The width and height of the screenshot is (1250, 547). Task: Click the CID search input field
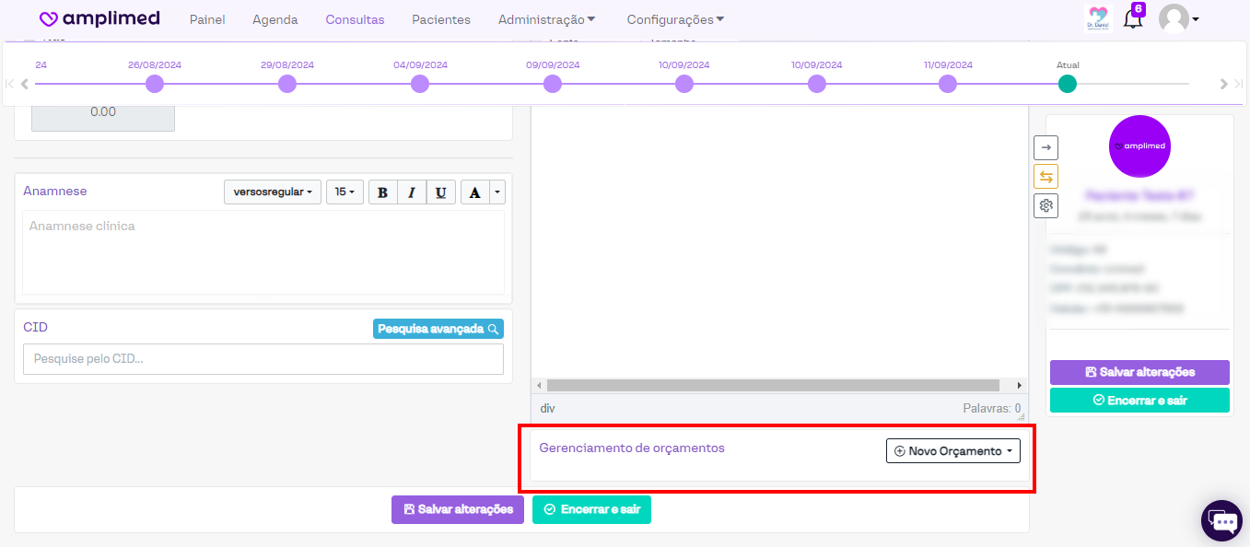(x=263, y=359)
